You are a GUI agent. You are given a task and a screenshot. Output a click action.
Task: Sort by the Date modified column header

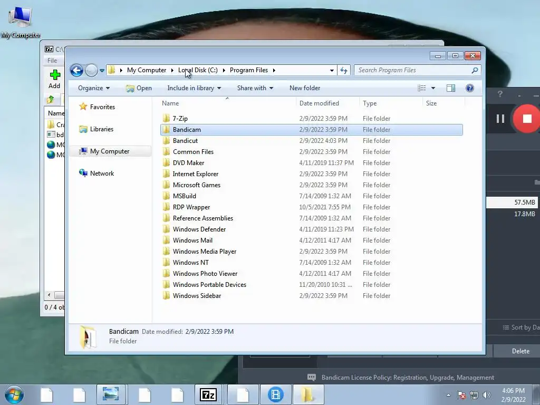coord(319,103)
